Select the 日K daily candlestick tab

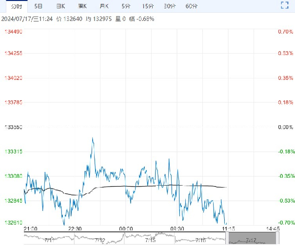[60, 6]
